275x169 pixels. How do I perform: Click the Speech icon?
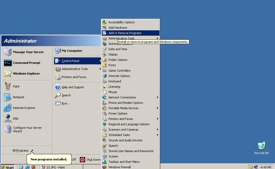[104, 146]
